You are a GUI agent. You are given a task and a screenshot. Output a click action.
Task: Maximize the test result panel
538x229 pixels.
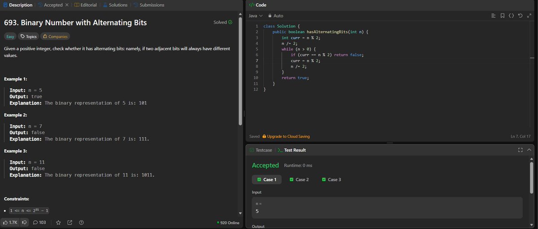521,150
